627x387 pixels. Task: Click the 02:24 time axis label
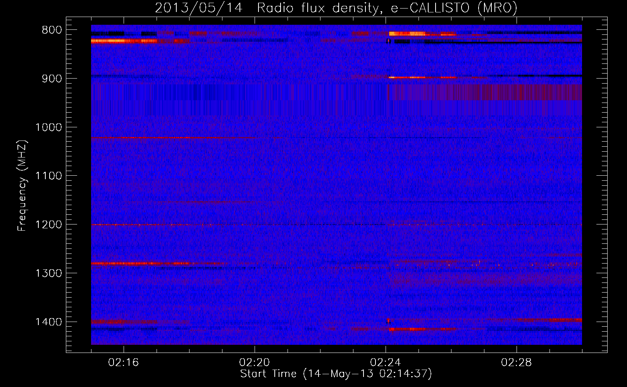tap(386, 363)
